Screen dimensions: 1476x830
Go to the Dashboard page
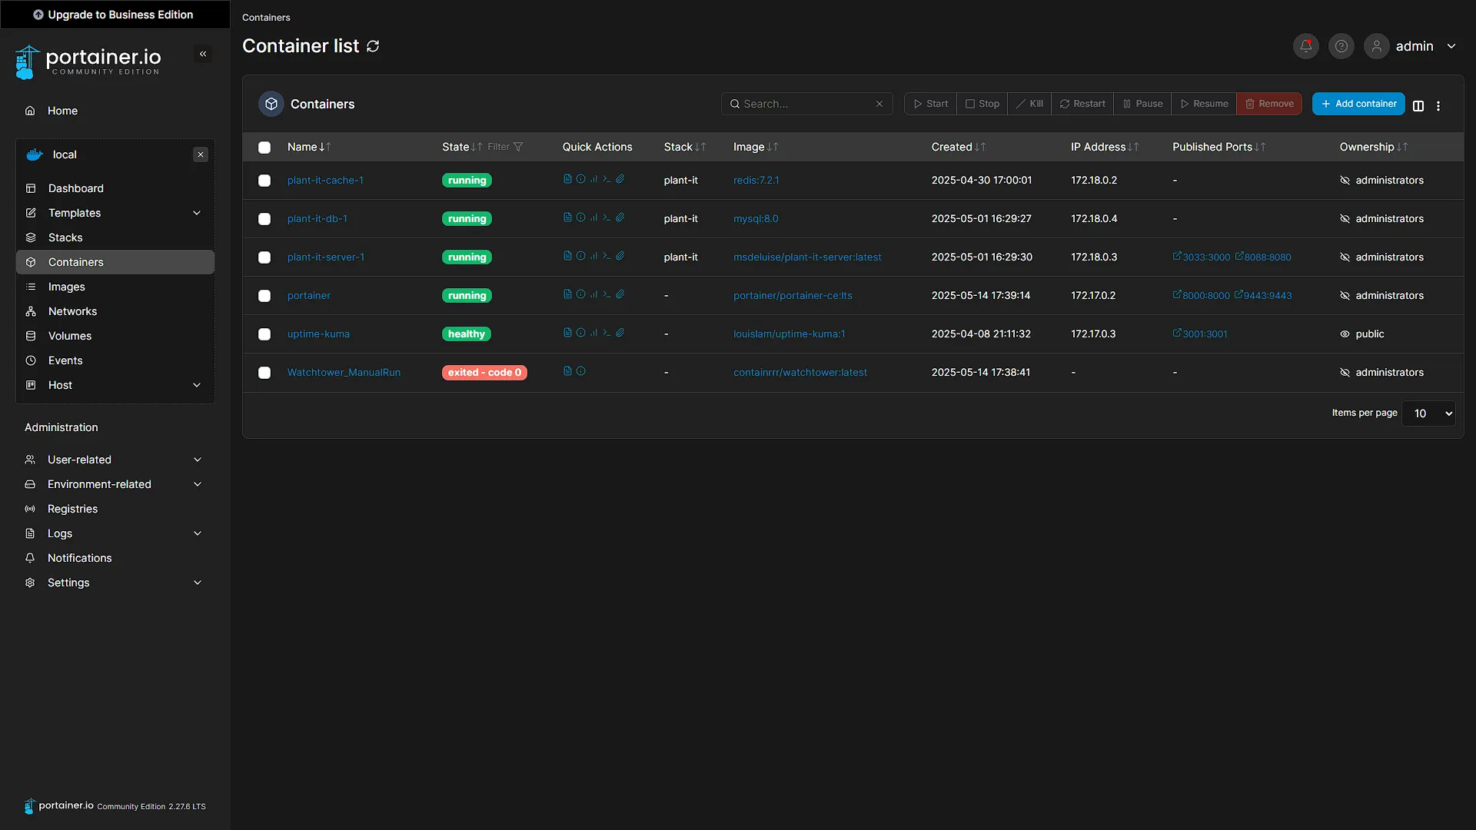click(115, 188)
